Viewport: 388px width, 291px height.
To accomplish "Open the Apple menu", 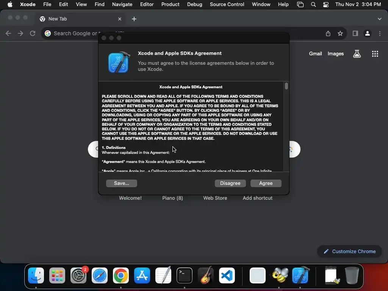I will 10,4.
